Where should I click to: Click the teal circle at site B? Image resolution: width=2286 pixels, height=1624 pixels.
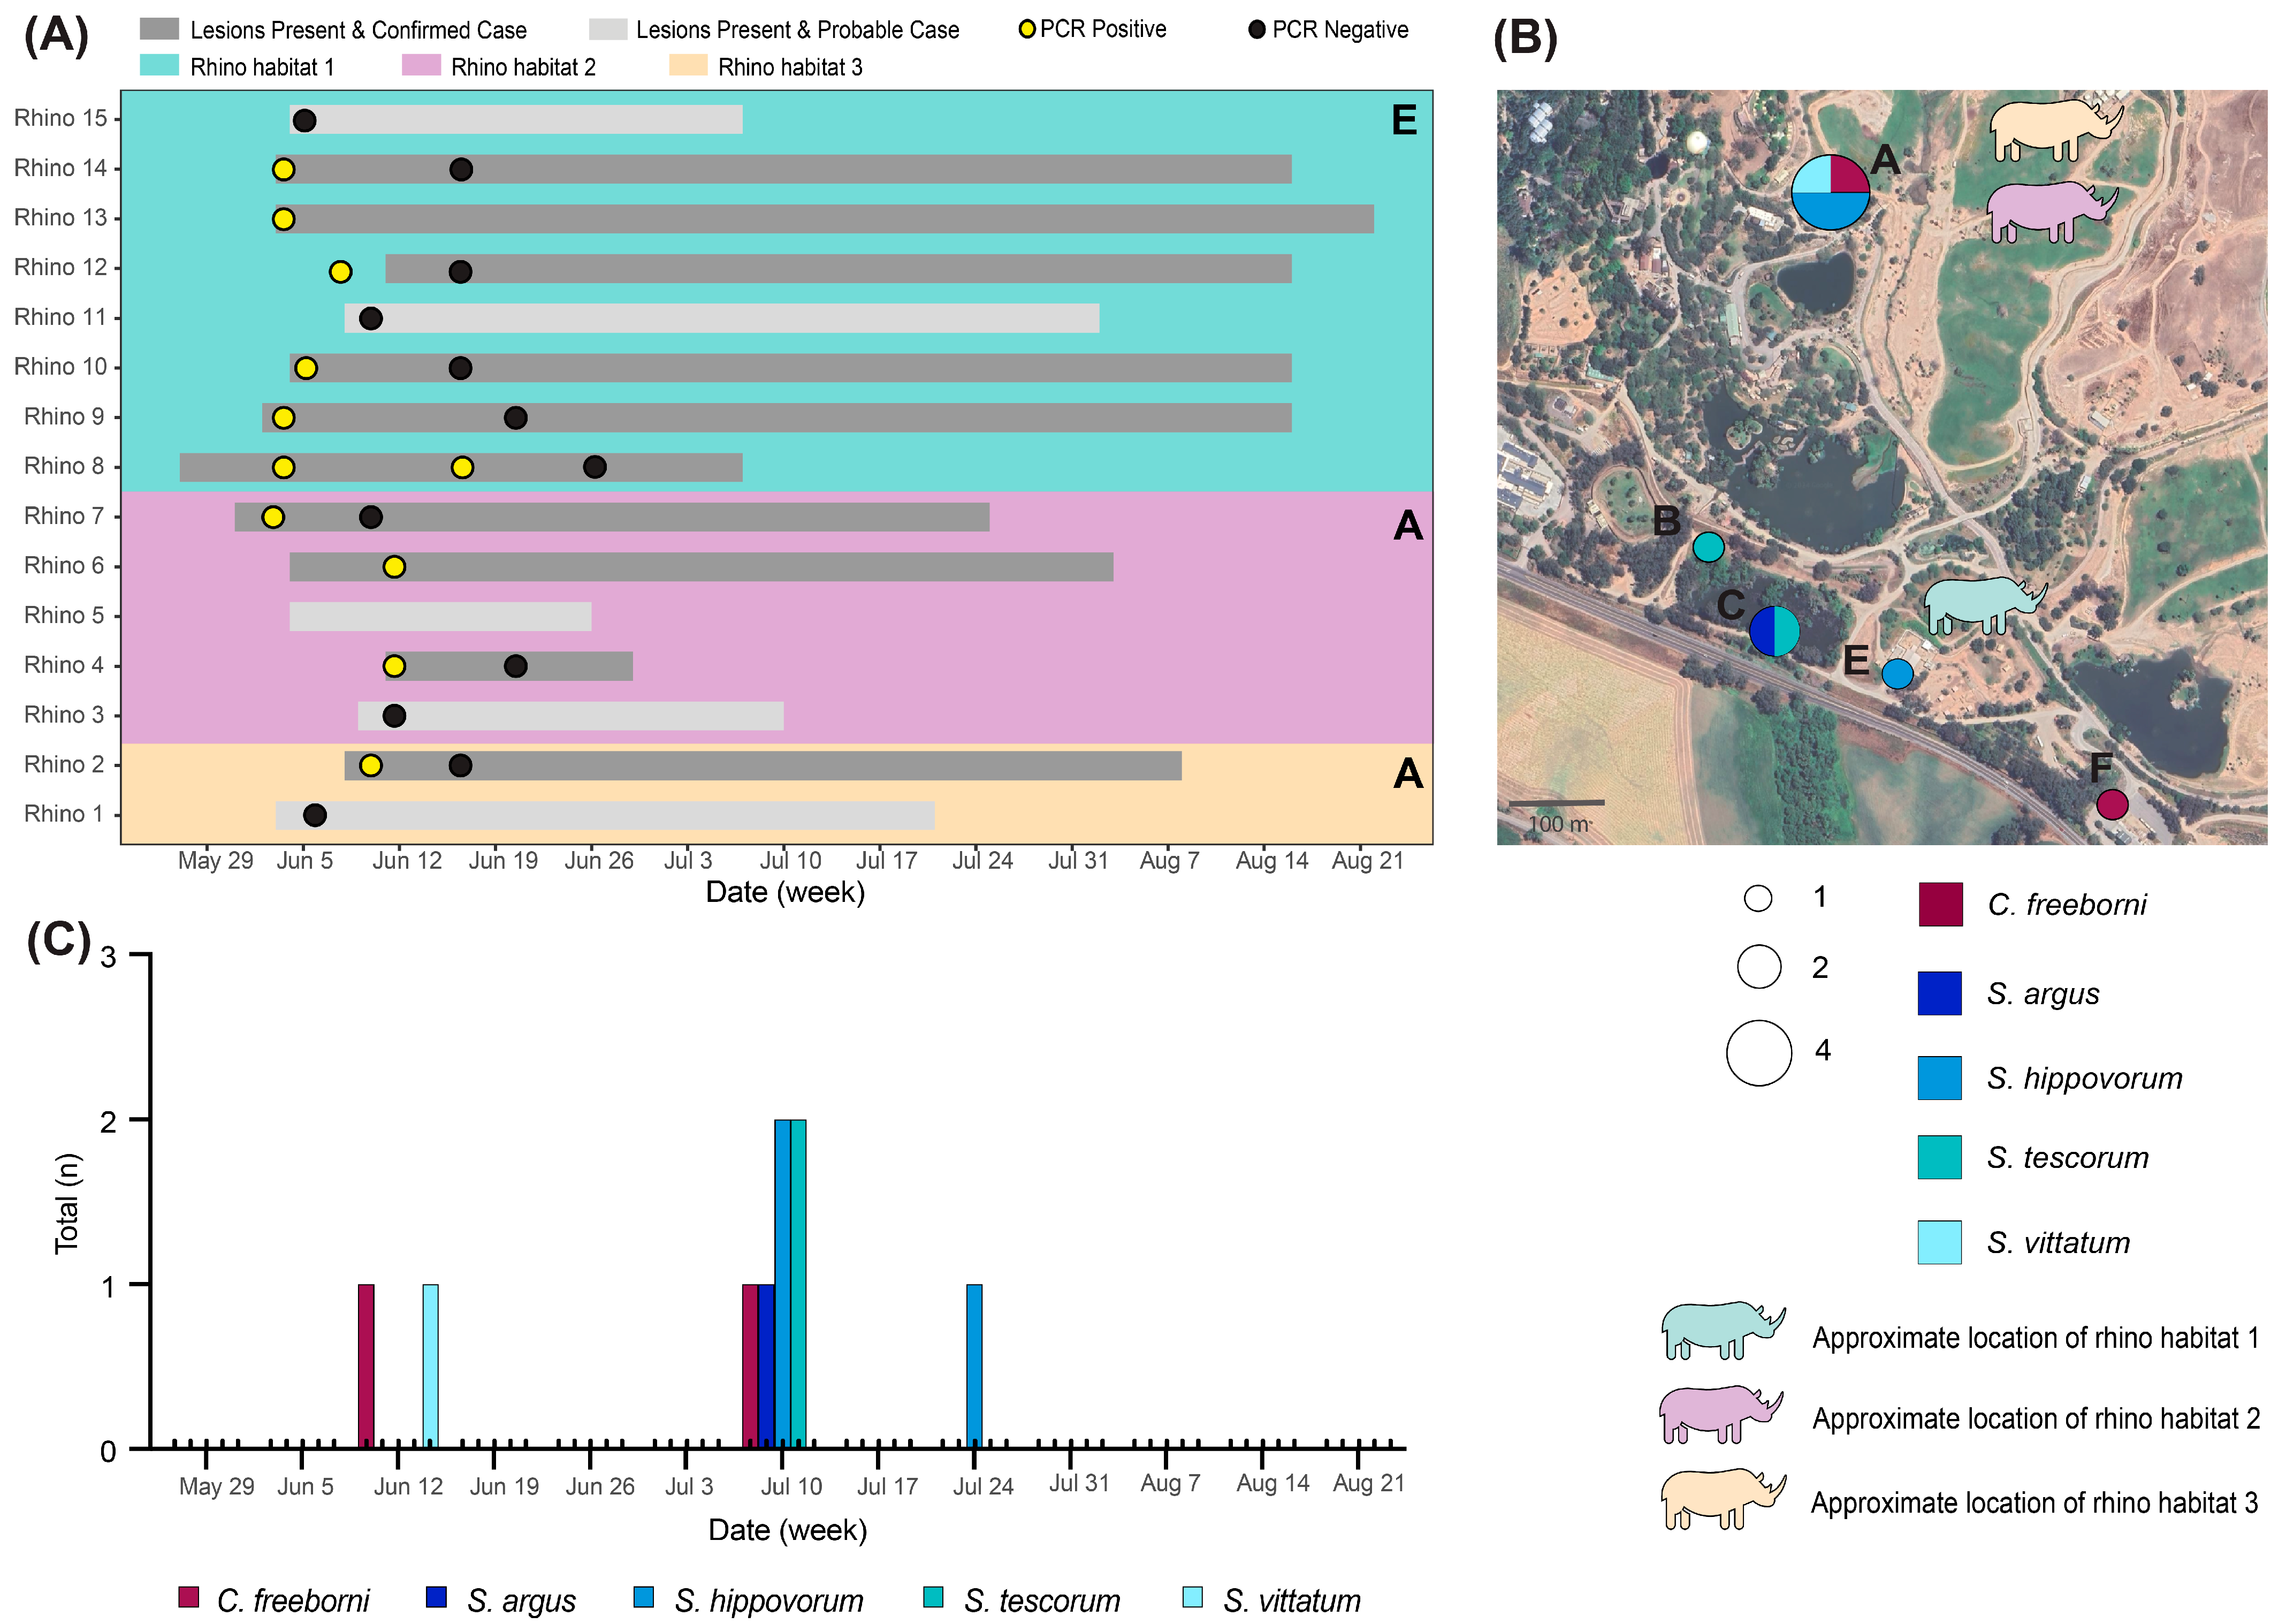click(x=1707, y=547)
